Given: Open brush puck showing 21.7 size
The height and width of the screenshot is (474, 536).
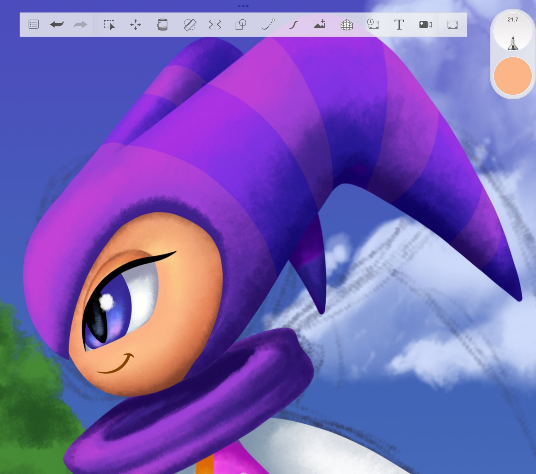Looking at the screenshot, I should 513,32.
